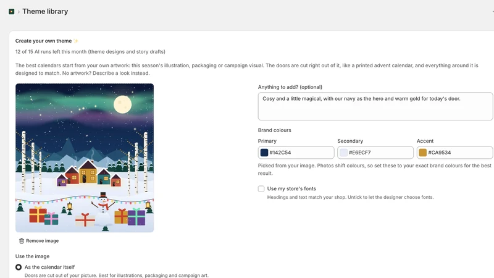Open the Accent colour swatch picker
Image resolution: width=494 pixels, height=278 pixels.
(423, 153)
